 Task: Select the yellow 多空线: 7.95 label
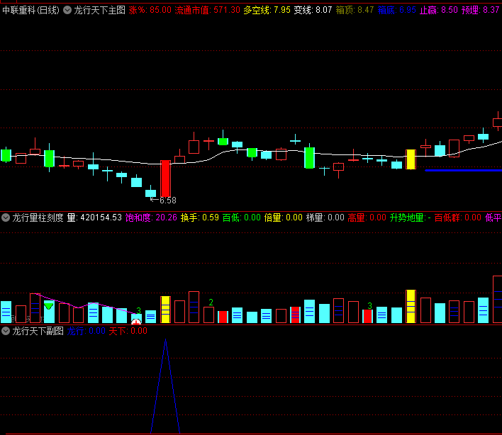point(267,10)
